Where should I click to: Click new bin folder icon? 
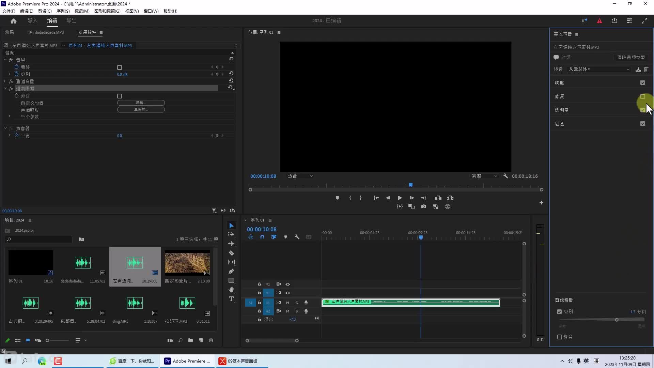[190, 340]
